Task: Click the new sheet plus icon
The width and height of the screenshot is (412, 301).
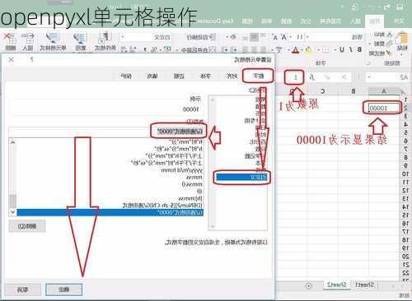Action: click(x=308, y=286)
